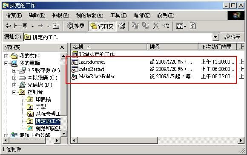Select the IndexRescan scheduled task
Viewport: 247px width, 155px height.
click(92, 62)
